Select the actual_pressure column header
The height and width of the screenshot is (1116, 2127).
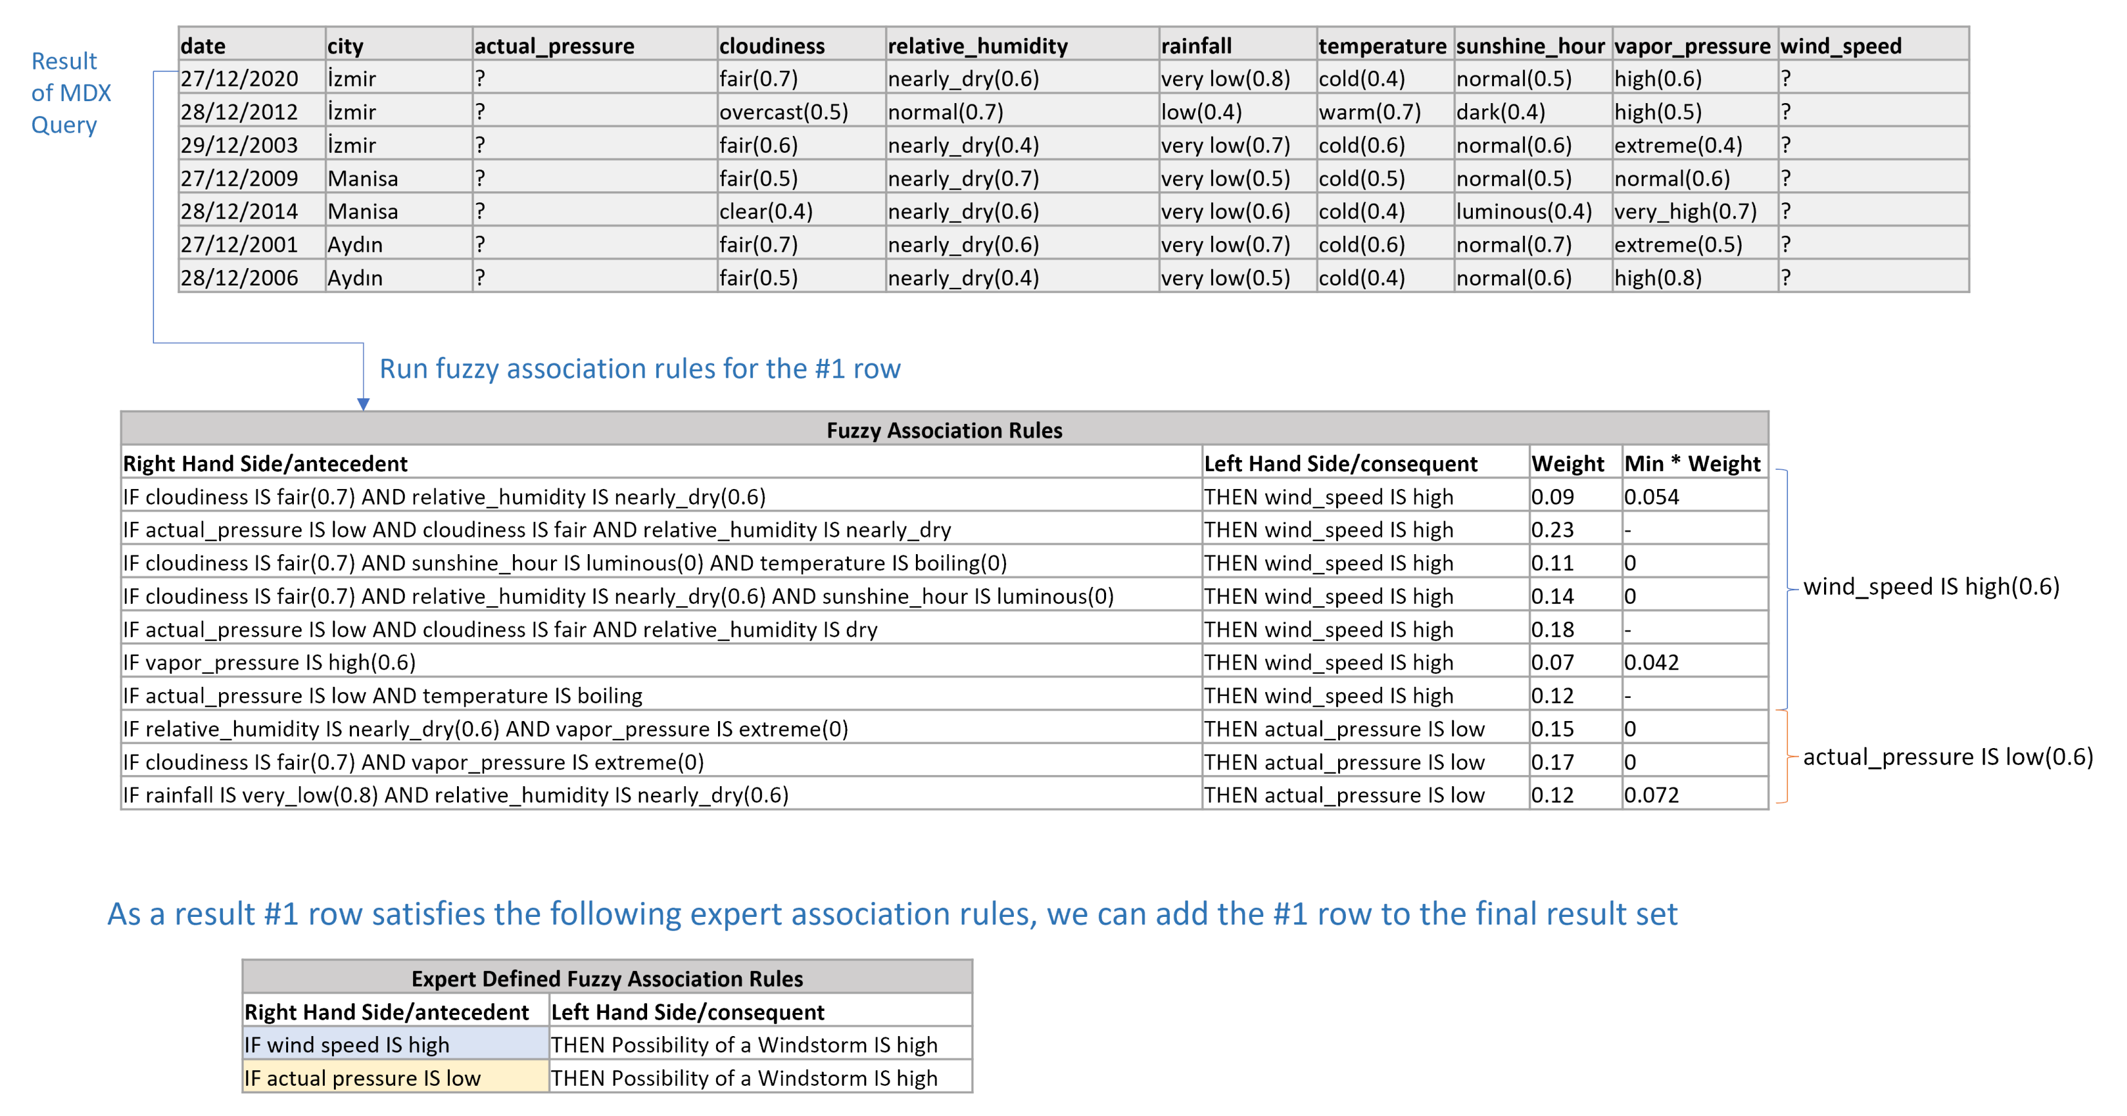click(554, 45)
